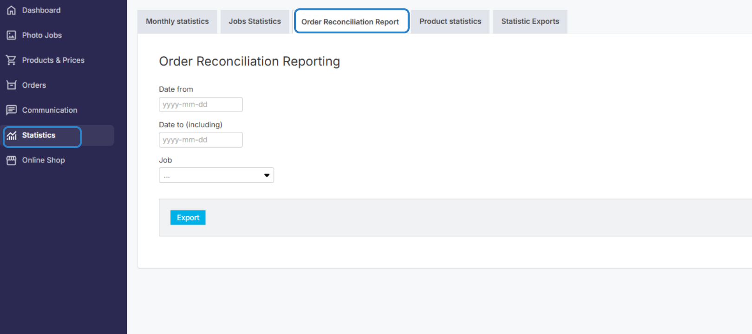Open the Dashboard page
Image resolution: width=752 pixels, height=334 pixels.
click(41, 10)
